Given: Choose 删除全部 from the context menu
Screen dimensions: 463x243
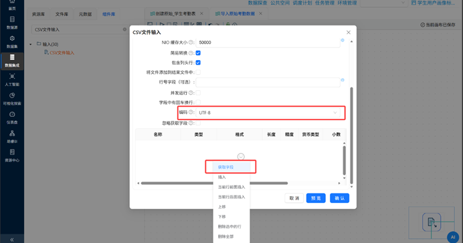Looking at the screenshot, I should click(231, 236).
